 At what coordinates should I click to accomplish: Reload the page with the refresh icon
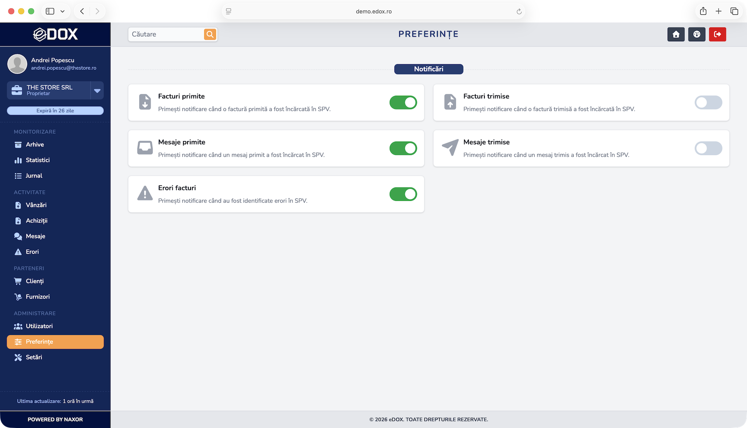519,11
